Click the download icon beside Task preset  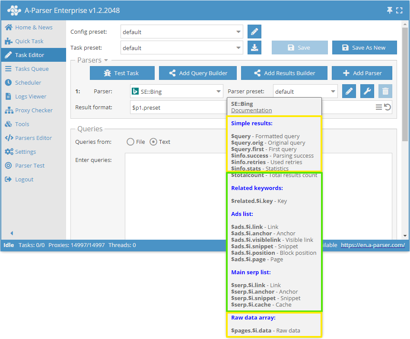[254, 48]
